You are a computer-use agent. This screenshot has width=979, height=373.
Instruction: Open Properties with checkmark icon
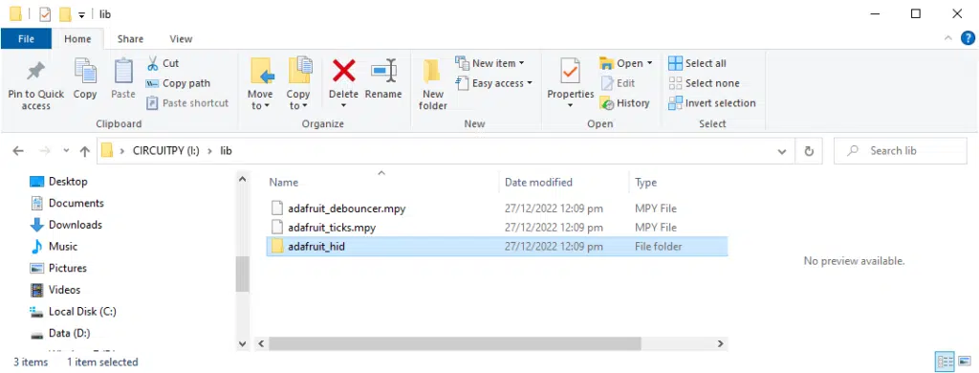570,71
